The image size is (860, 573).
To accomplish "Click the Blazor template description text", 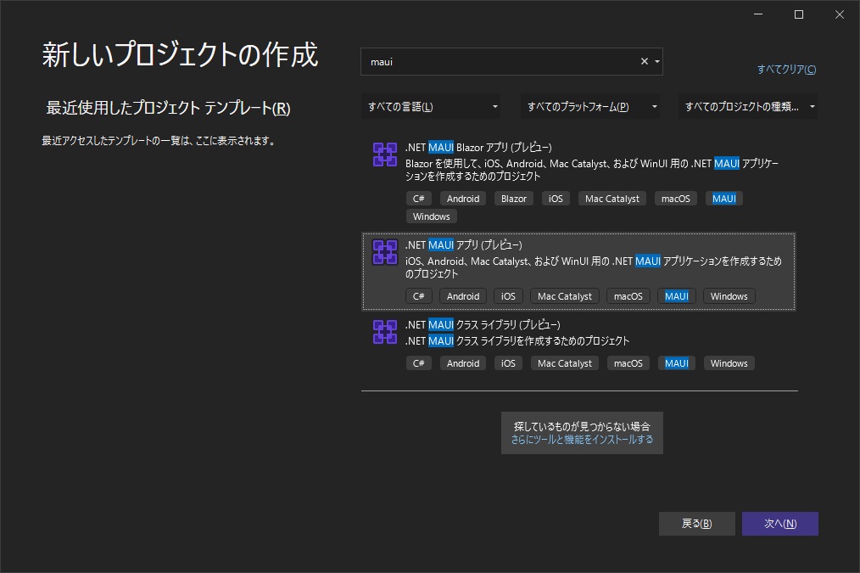I will click(x=592, y=170).
